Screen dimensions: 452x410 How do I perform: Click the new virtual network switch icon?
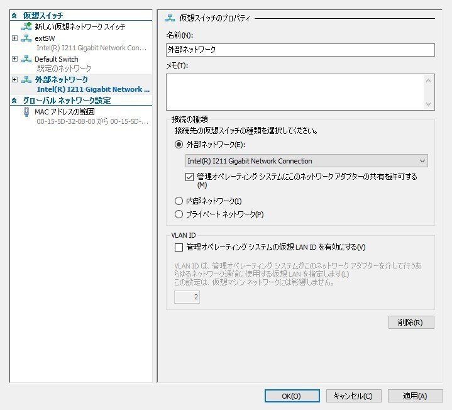coord(26,26)
